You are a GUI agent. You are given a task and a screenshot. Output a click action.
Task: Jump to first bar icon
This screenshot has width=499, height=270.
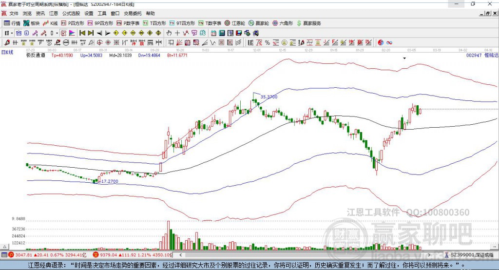[82, 33]
